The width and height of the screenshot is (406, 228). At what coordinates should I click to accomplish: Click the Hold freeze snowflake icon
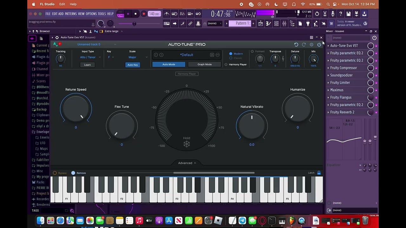click(187, 144)
